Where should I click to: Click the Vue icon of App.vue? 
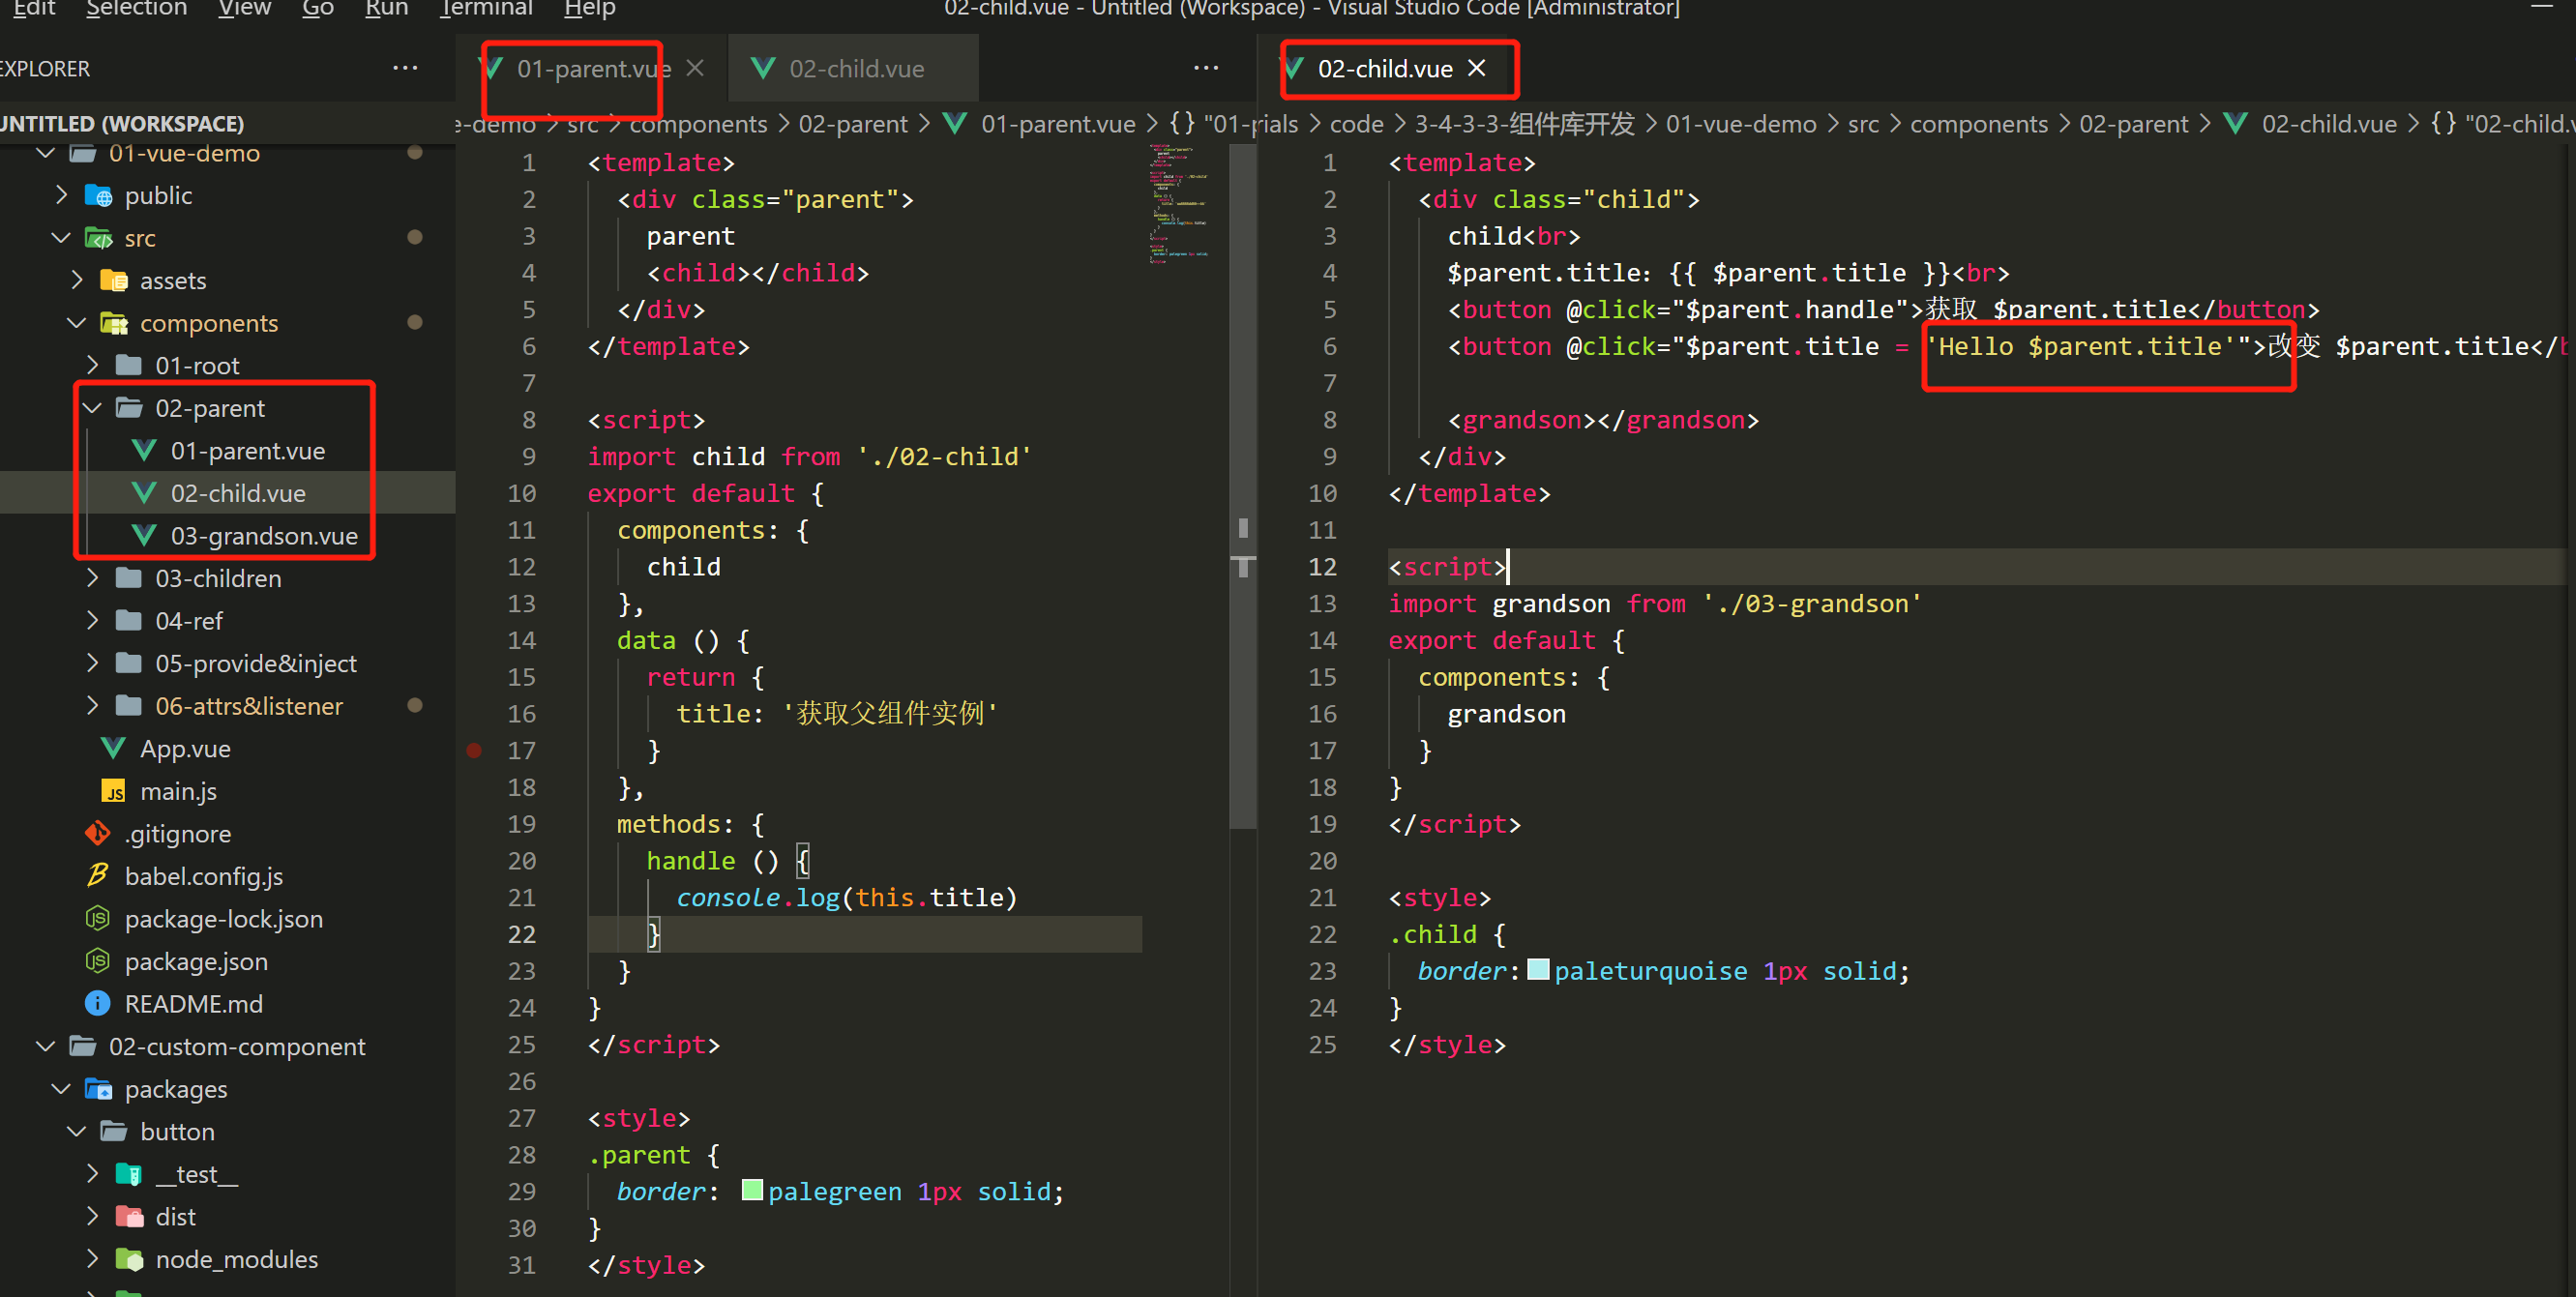113,749
